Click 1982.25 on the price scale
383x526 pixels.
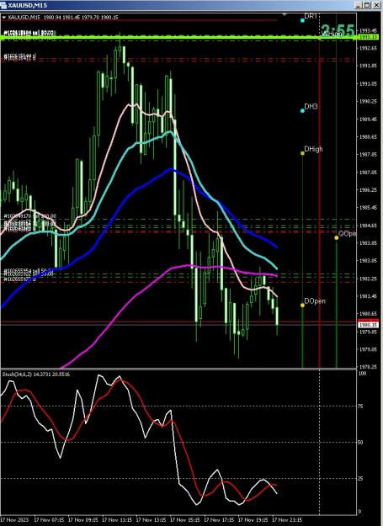pos(366,279)
